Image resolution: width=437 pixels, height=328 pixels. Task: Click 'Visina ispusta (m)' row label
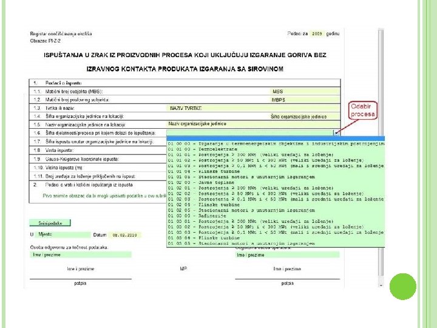point(64,168)
